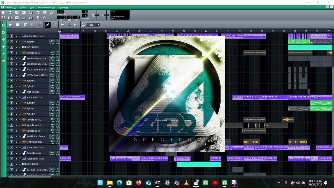Adjust the master pitch slider
The width and height of the screenshot is (334, 188).
(106, 15)
